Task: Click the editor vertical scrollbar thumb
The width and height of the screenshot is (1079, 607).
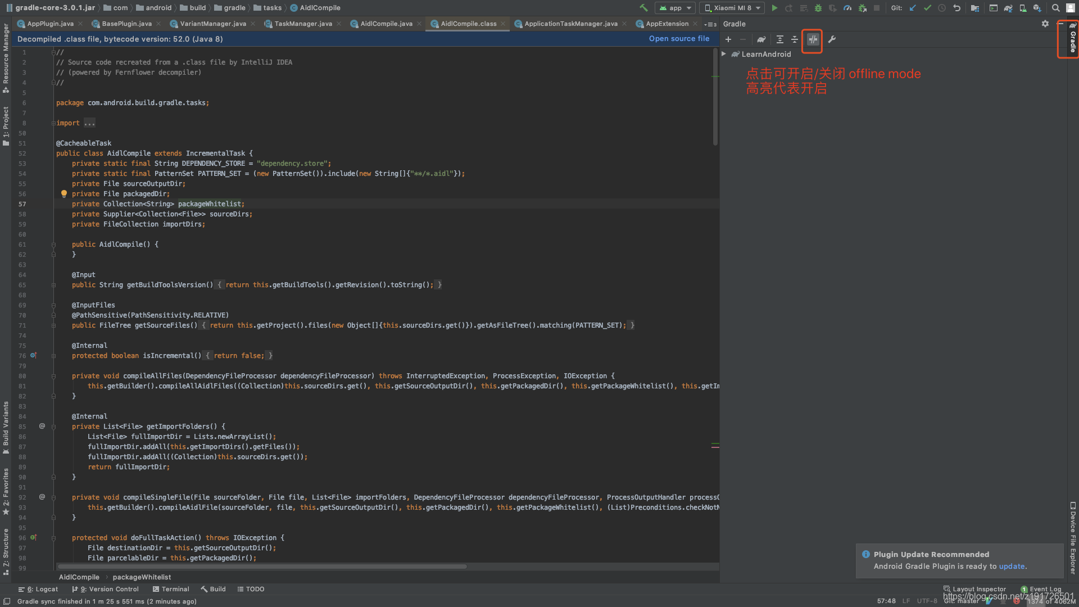Action: coord(715,97)
